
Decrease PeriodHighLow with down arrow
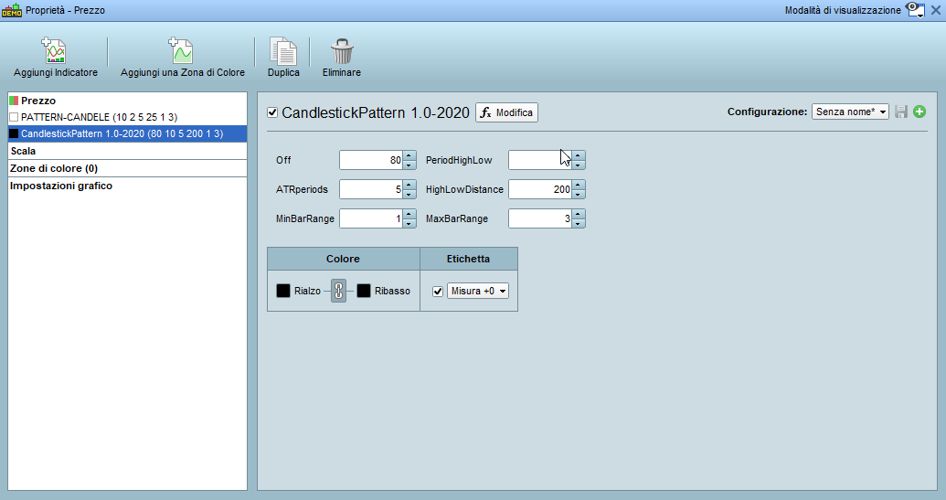tap(578, 165)
